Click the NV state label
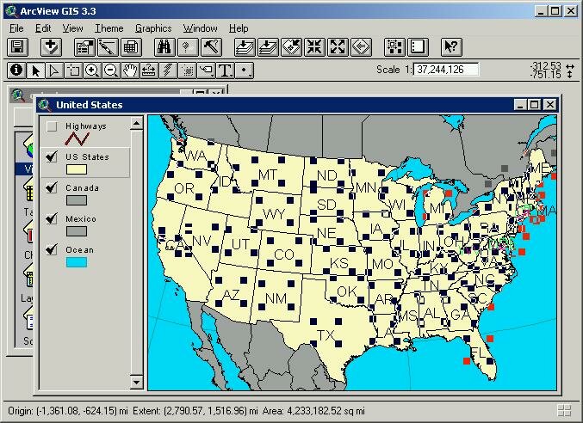 pos(202,242)
